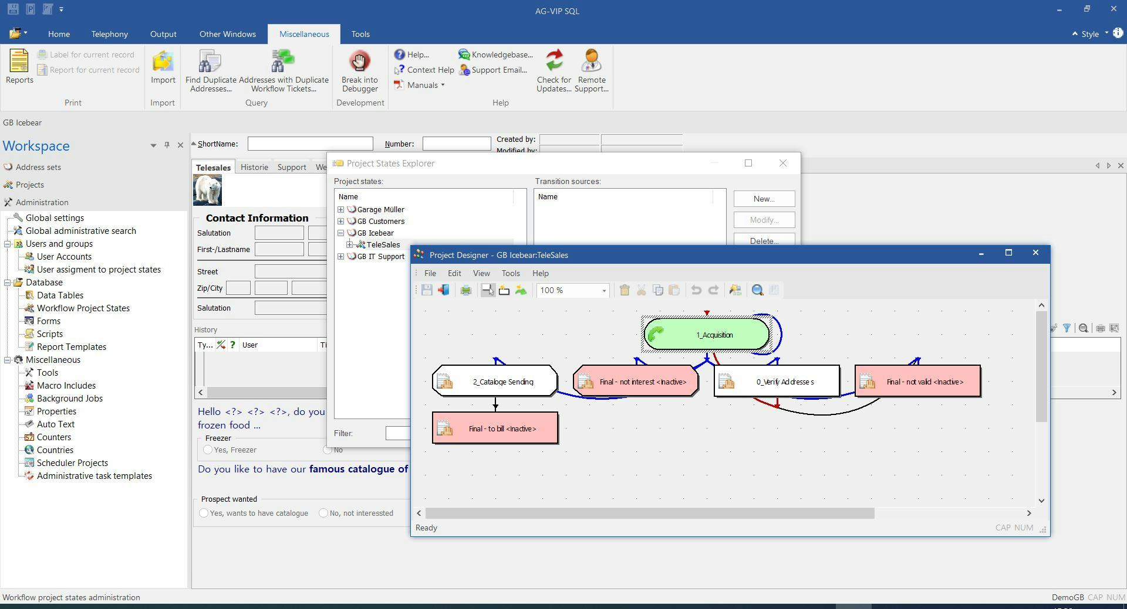This screenshot has height=609, width=1127.
Task: Open Support Email in the ribbon
Action: tap(493, 70)
